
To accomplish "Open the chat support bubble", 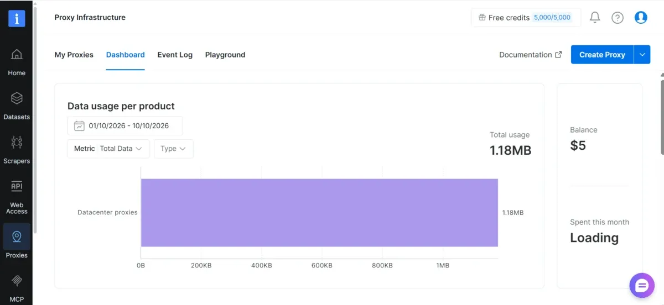I will 642,285.
